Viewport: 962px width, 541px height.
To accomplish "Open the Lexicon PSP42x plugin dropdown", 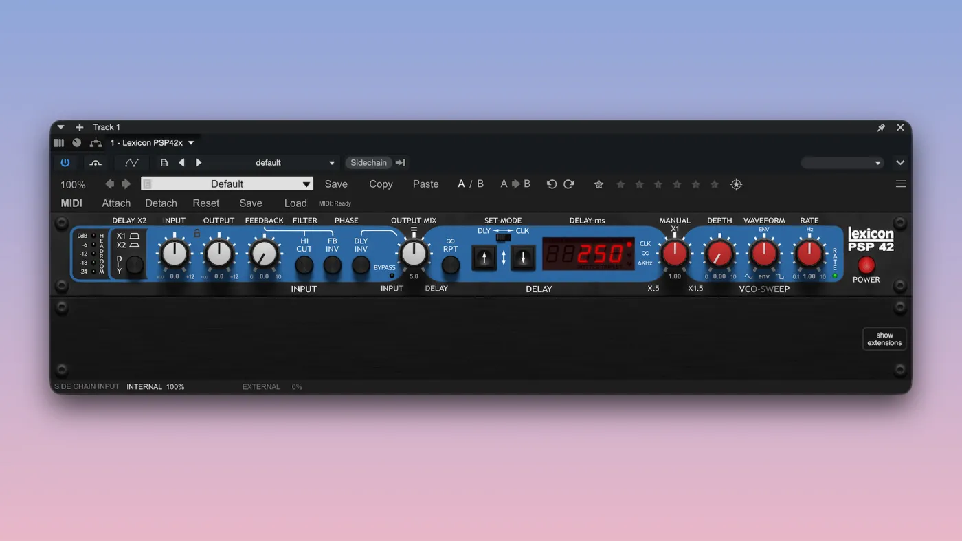I will pyautogui.click(x=191, y=143).
